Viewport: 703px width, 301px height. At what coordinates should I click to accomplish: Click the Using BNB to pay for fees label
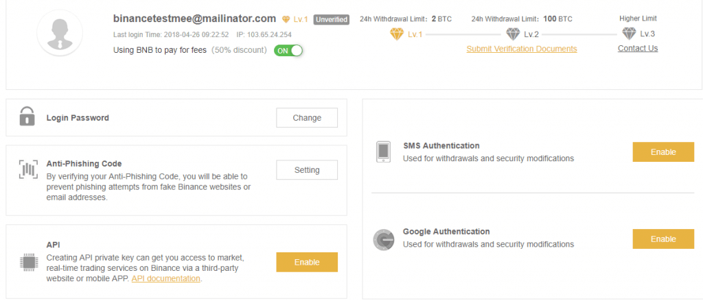click(x=160, y=50)
